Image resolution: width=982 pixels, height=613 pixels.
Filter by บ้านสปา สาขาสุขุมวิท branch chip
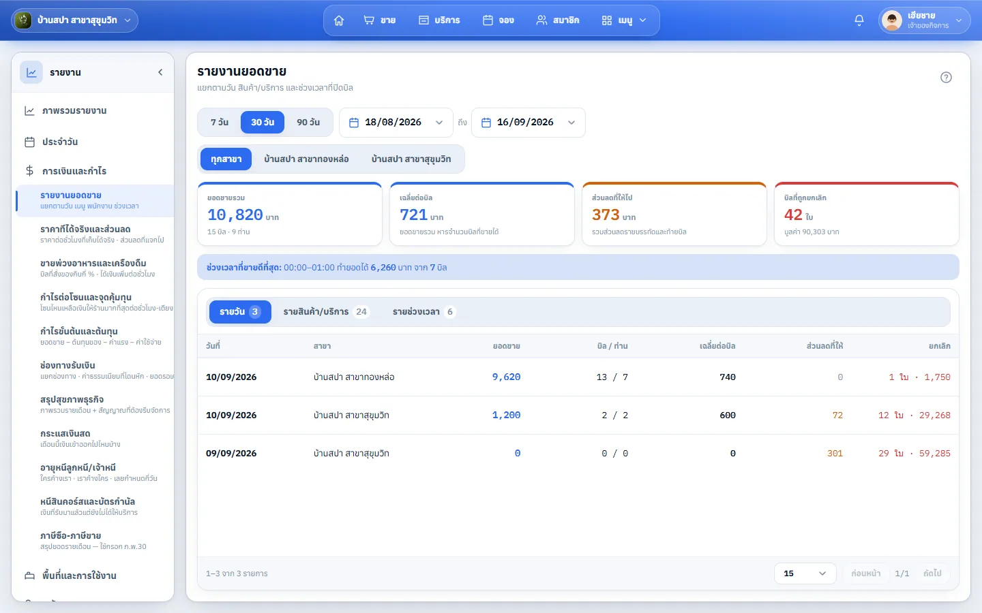click(411, 159)
